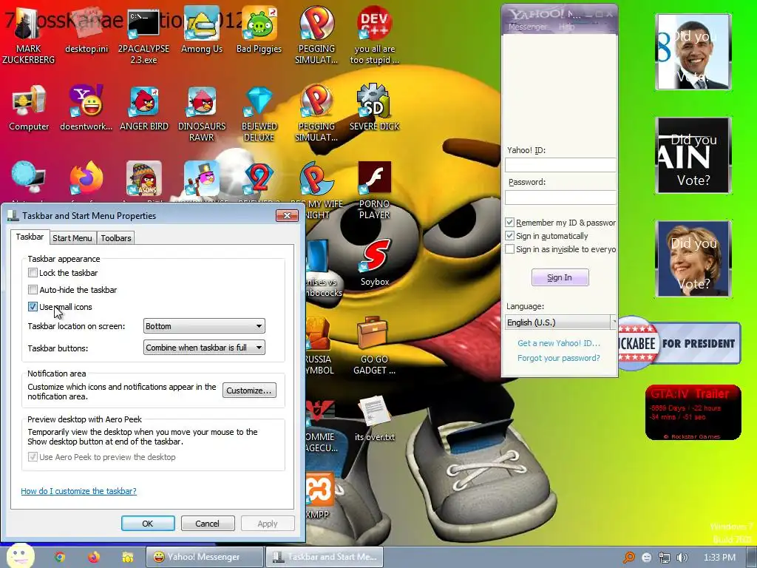Open the Messenger menu in Yahoo

528,27
